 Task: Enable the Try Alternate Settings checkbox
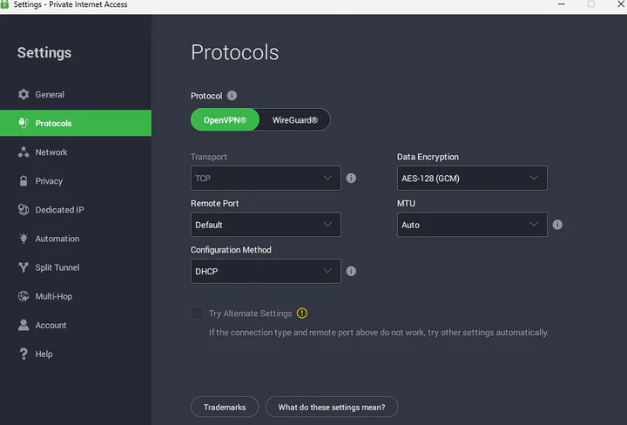[197, 314]
